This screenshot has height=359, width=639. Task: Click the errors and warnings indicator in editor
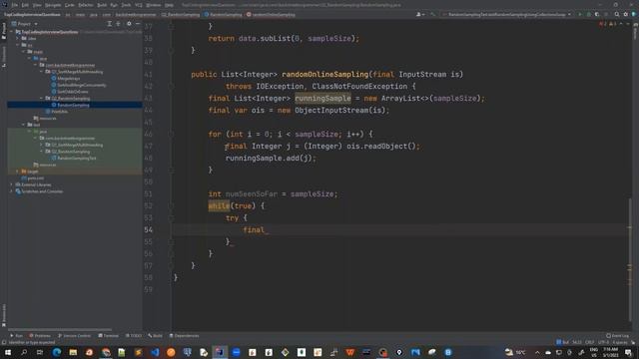pos(607,24)
